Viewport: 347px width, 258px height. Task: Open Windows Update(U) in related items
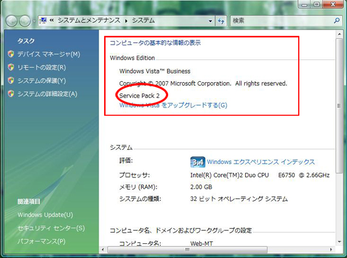(45, 215)
